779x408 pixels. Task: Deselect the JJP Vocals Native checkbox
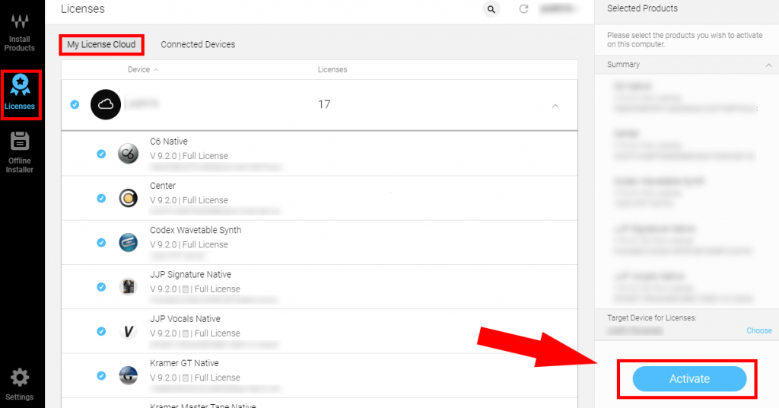[x=101, y=331]
